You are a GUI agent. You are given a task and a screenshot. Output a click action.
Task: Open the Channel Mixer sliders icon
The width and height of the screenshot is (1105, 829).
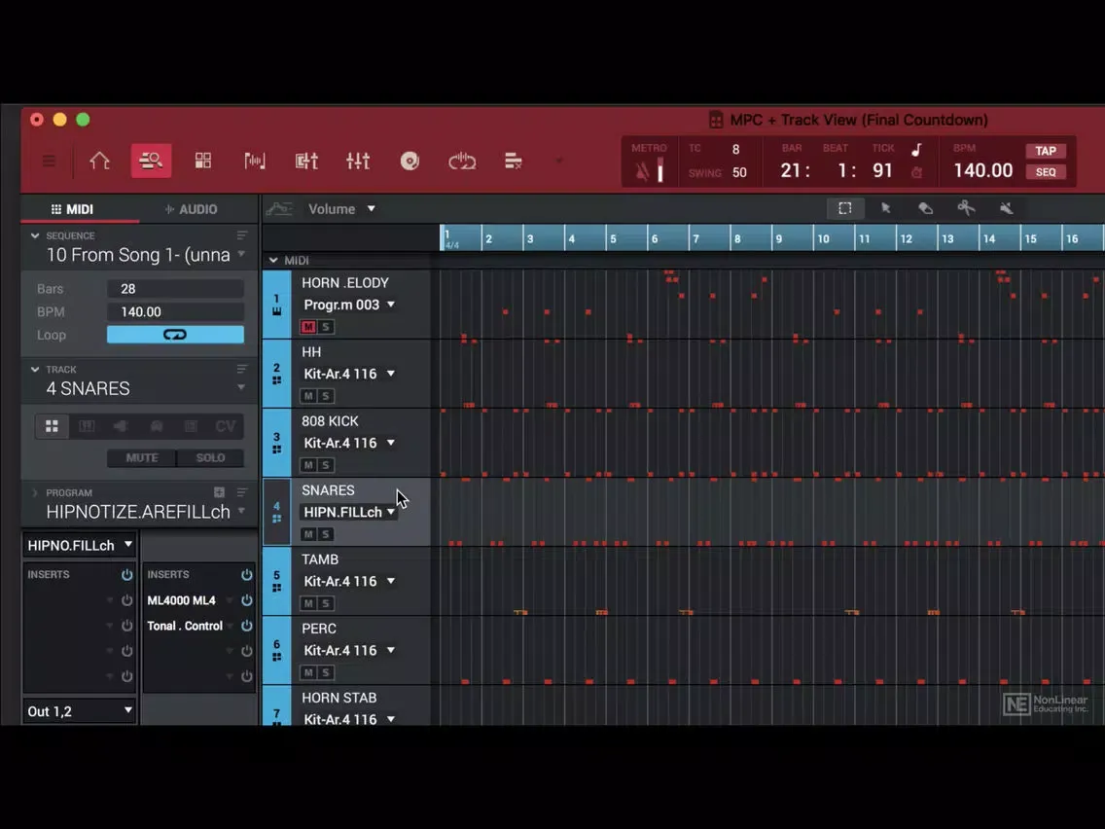pos(358,161)
